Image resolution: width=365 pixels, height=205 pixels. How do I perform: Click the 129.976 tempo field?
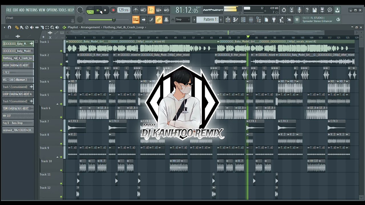click(x=124, y=10)
